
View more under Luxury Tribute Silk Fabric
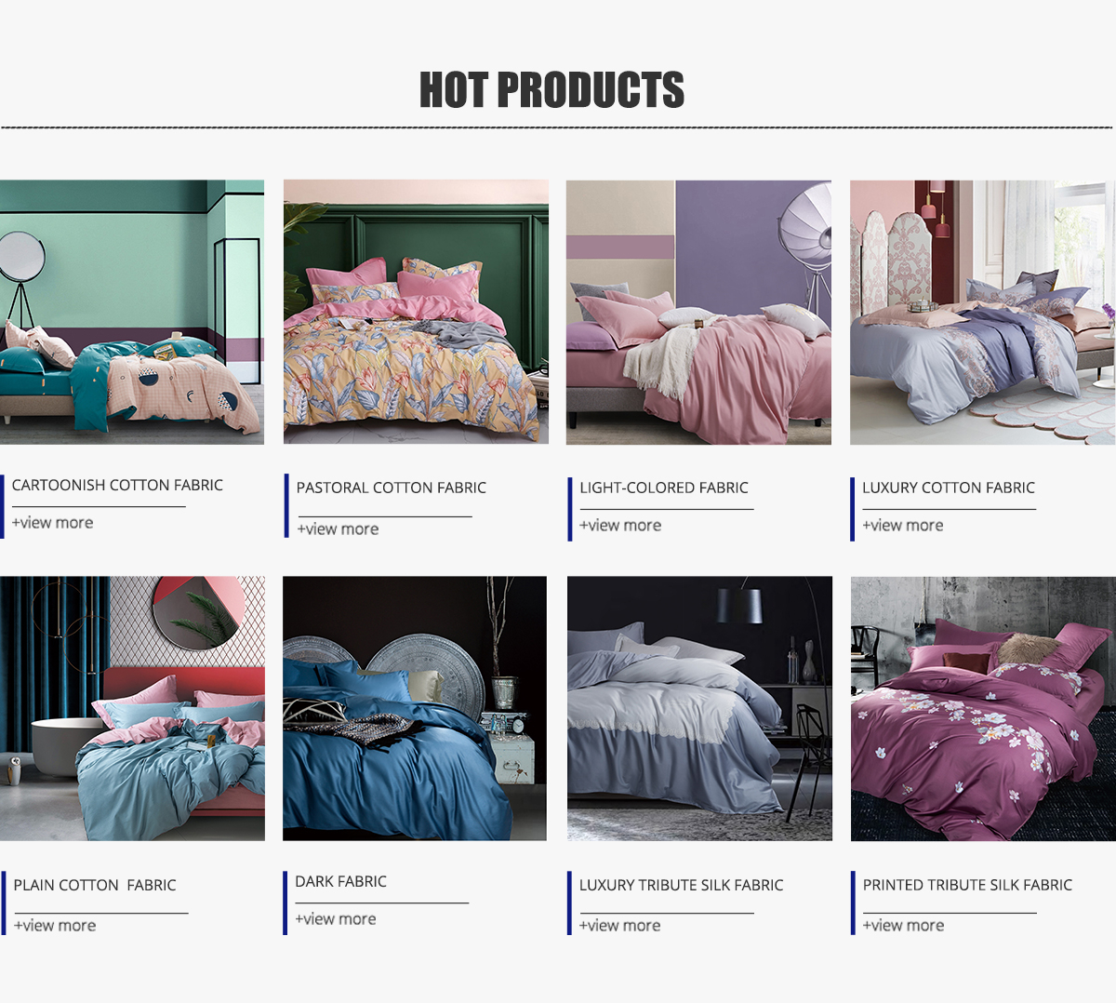point(620,926)
